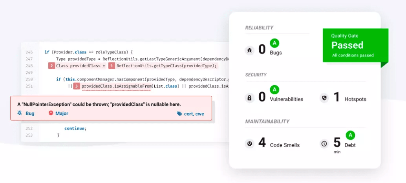Click the 1 count next to Hotspots
The image size is (406, 183).
[337, 97]
